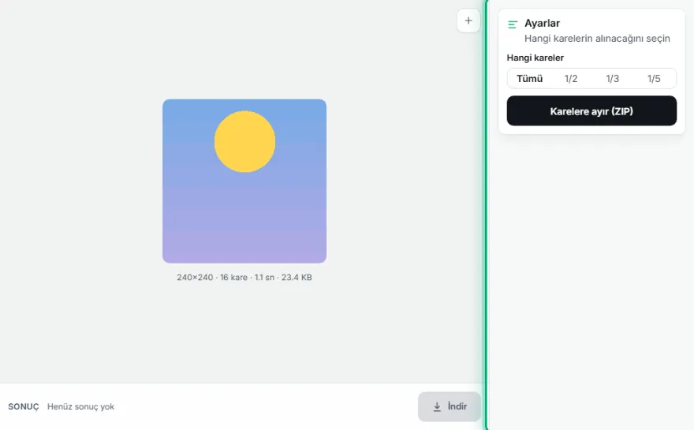Click the Ayarlar heading
Image resolution: width=694 pixels, height=430 pixels.
pyautogui.click(x=543, y=23)
